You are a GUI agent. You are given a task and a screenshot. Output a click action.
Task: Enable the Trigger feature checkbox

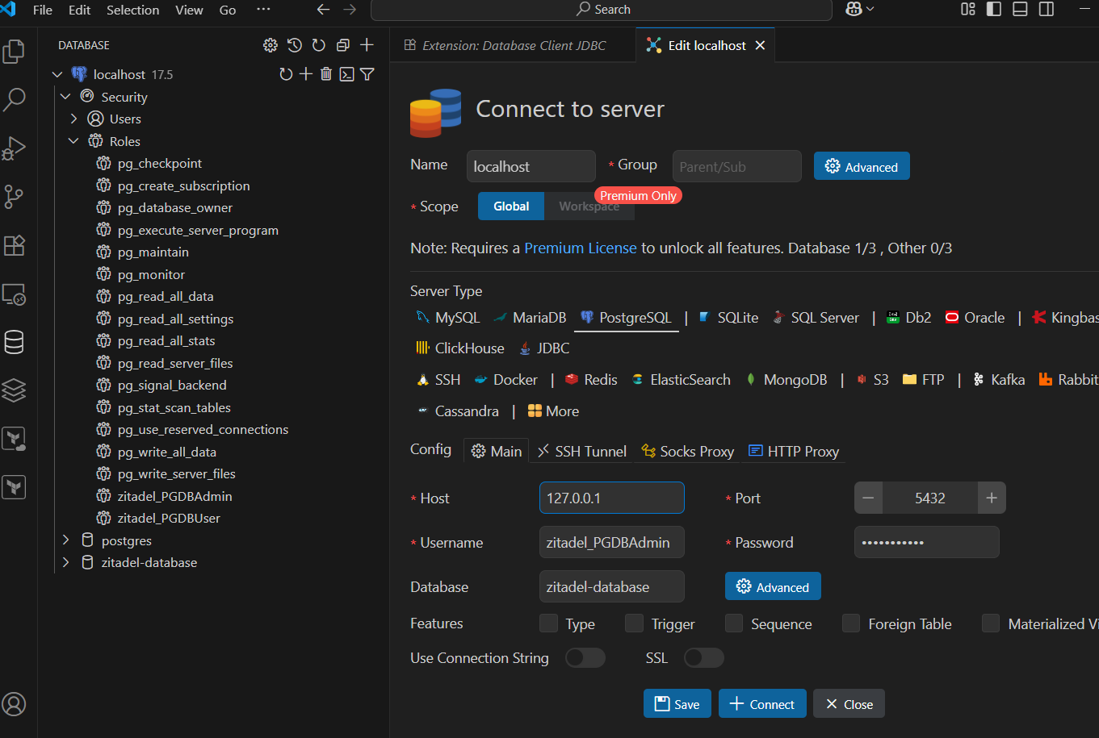(x=635, y=623)
